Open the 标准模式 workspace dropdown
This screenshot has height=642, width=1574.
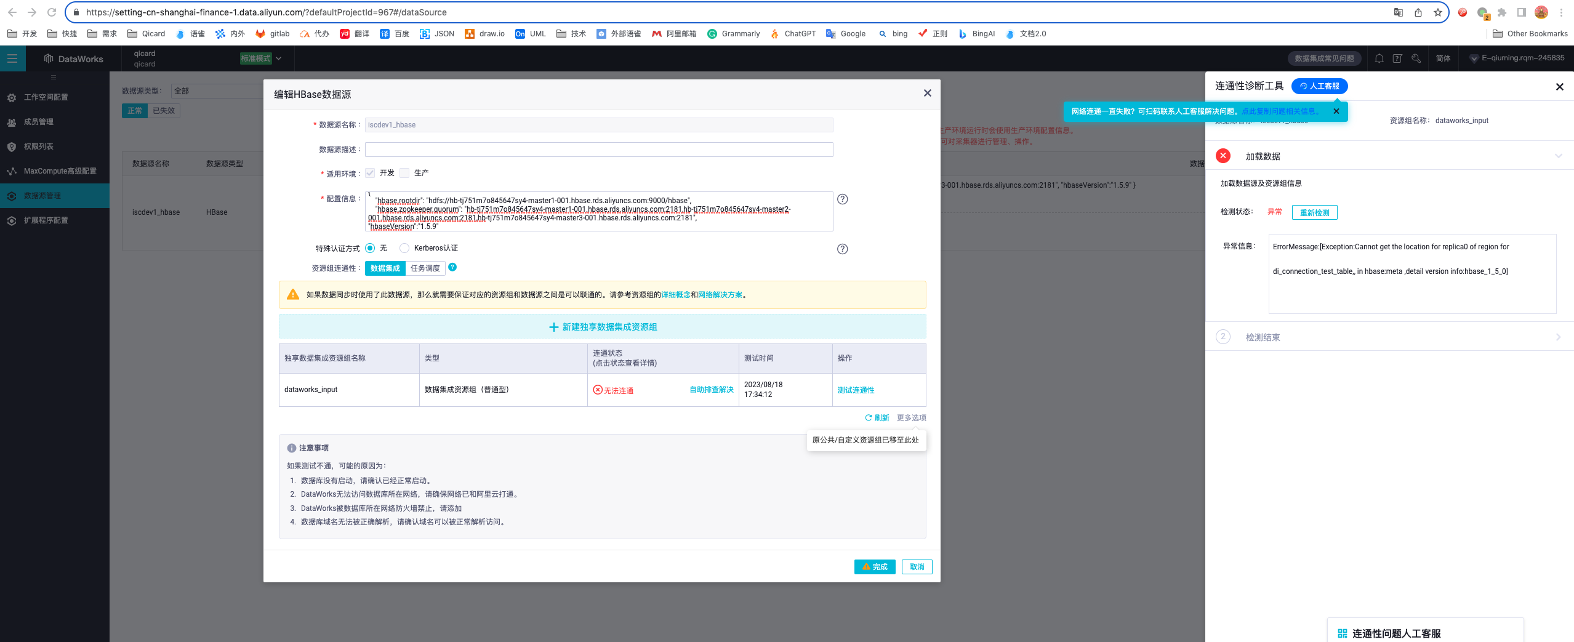[x=261, y=58]
